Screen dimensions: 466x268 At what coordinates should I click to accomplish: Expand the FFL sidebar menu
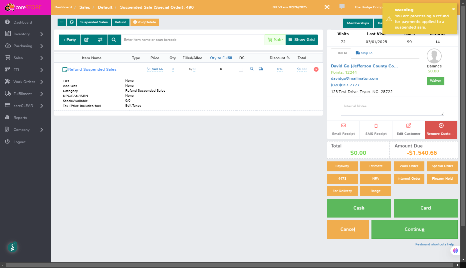(x=26, y=70)
